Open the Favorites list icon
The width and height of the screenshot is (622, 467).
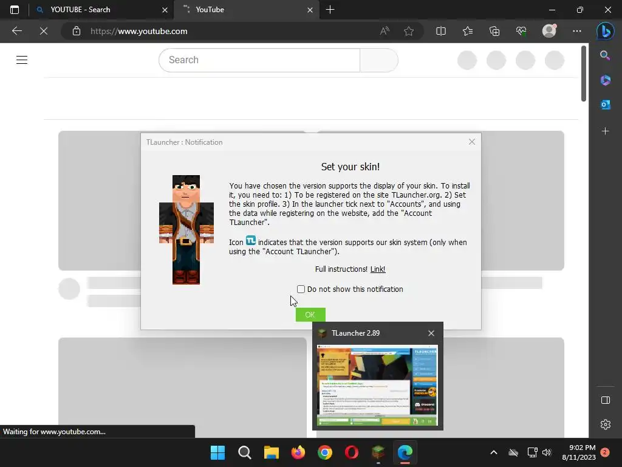click(x=468, y=31)
